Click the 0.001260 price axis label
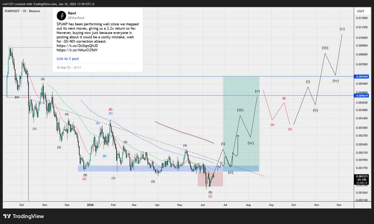Image resolution: width=374 pixels, height=224 pixels. 362,193
